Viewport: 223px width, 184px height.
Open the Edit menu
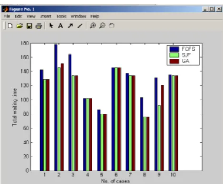coord(19,16)
